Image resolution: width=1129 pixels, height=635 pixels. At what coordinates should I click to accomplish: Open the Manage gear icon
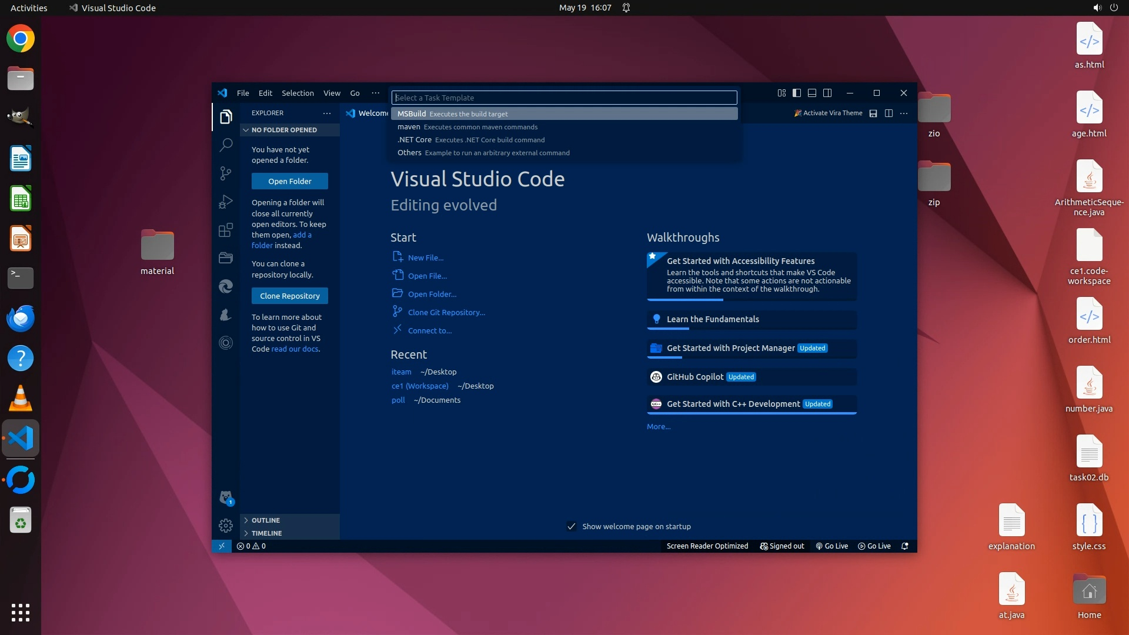pos(226,525)
